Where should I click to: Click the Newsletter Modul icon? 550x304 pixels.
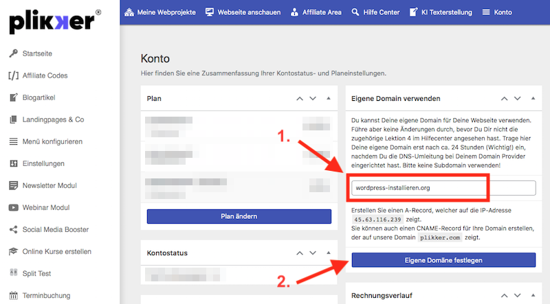(13, 185)
